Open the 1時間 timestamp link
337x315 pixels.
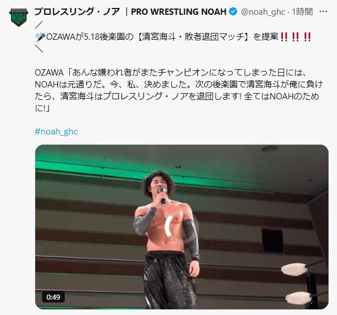pyautogui.click(x=302, y=11)
